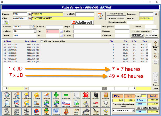
Task: Click the lookup icon beside Client number
Action: tap(29, 18)
